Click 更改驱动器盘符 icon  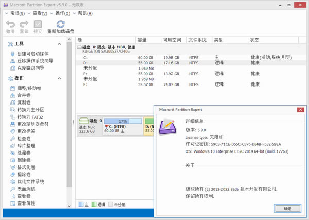coord(12,124)
